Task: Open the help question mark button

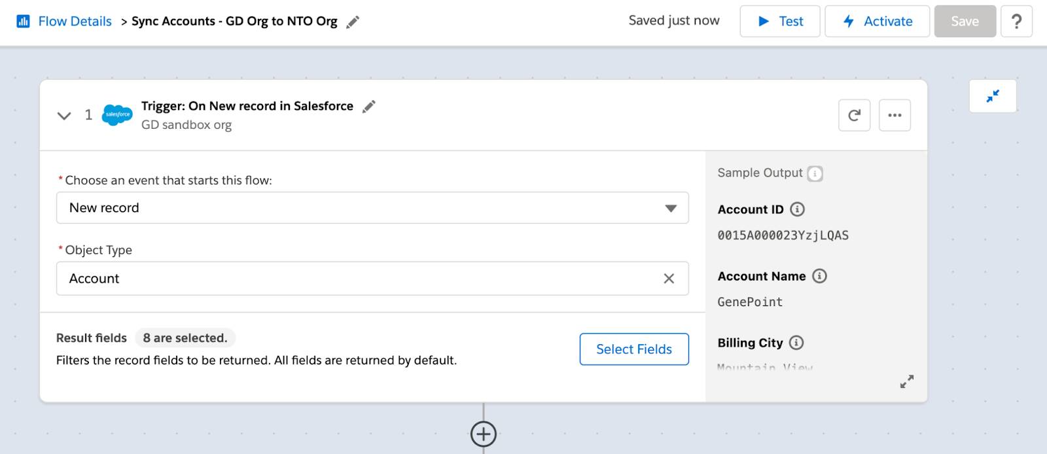Action: pyautogui.click(x=1016, y=21)
